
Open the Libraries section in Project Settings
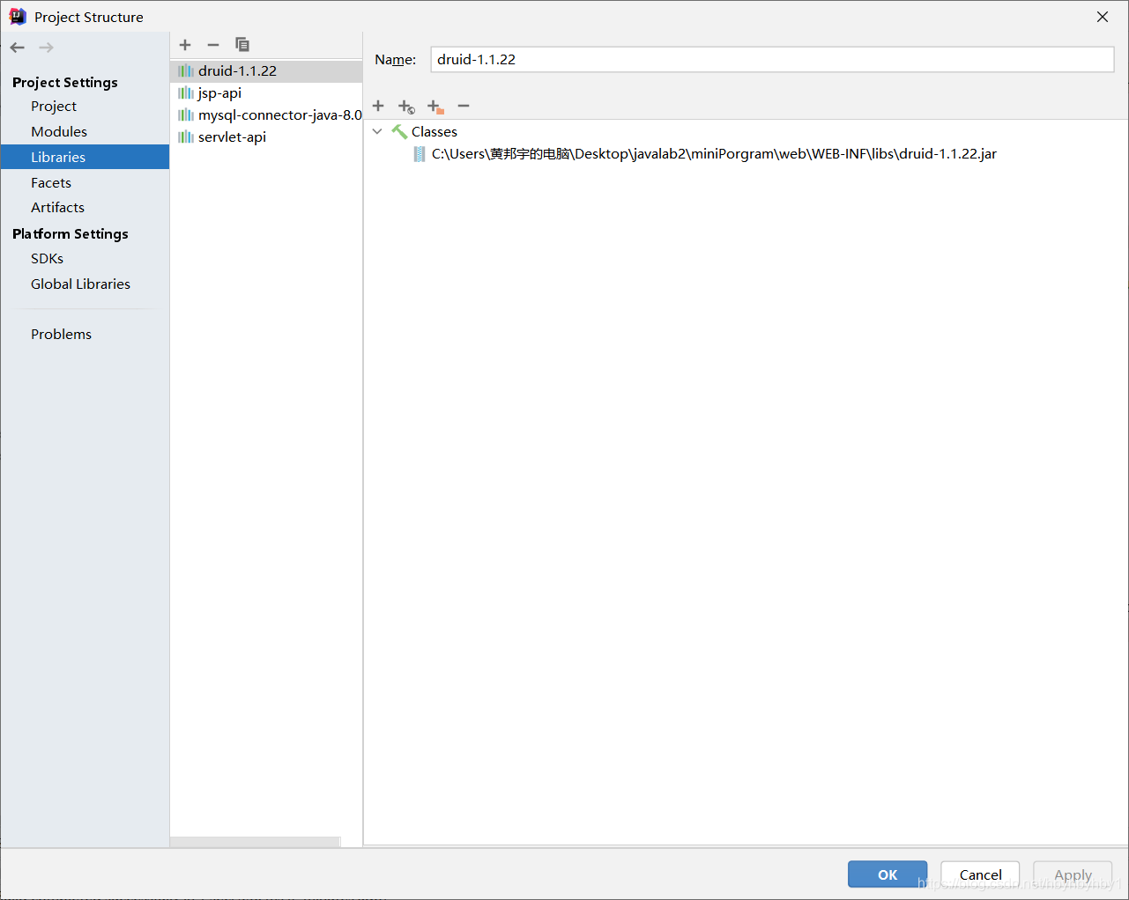(58, 157)
